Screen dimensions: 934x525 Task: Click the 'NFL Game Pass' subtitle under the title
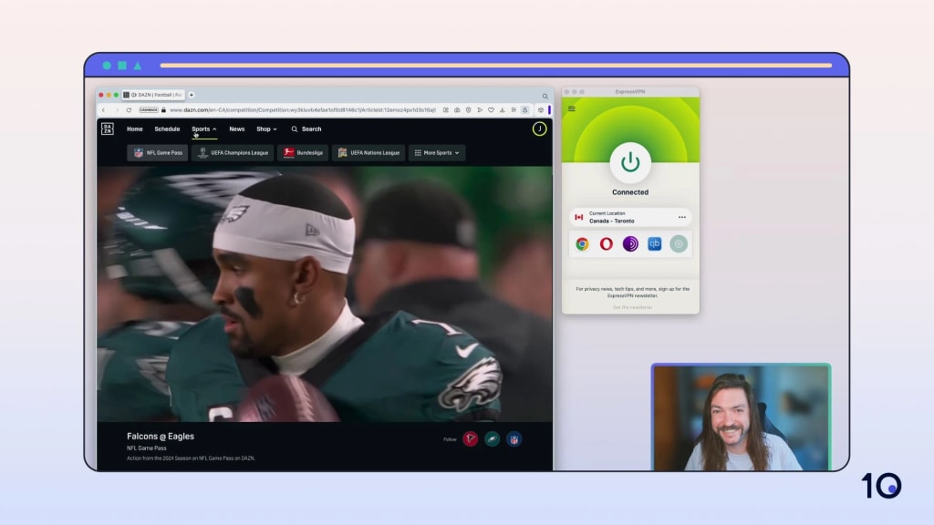pos(147,448)
